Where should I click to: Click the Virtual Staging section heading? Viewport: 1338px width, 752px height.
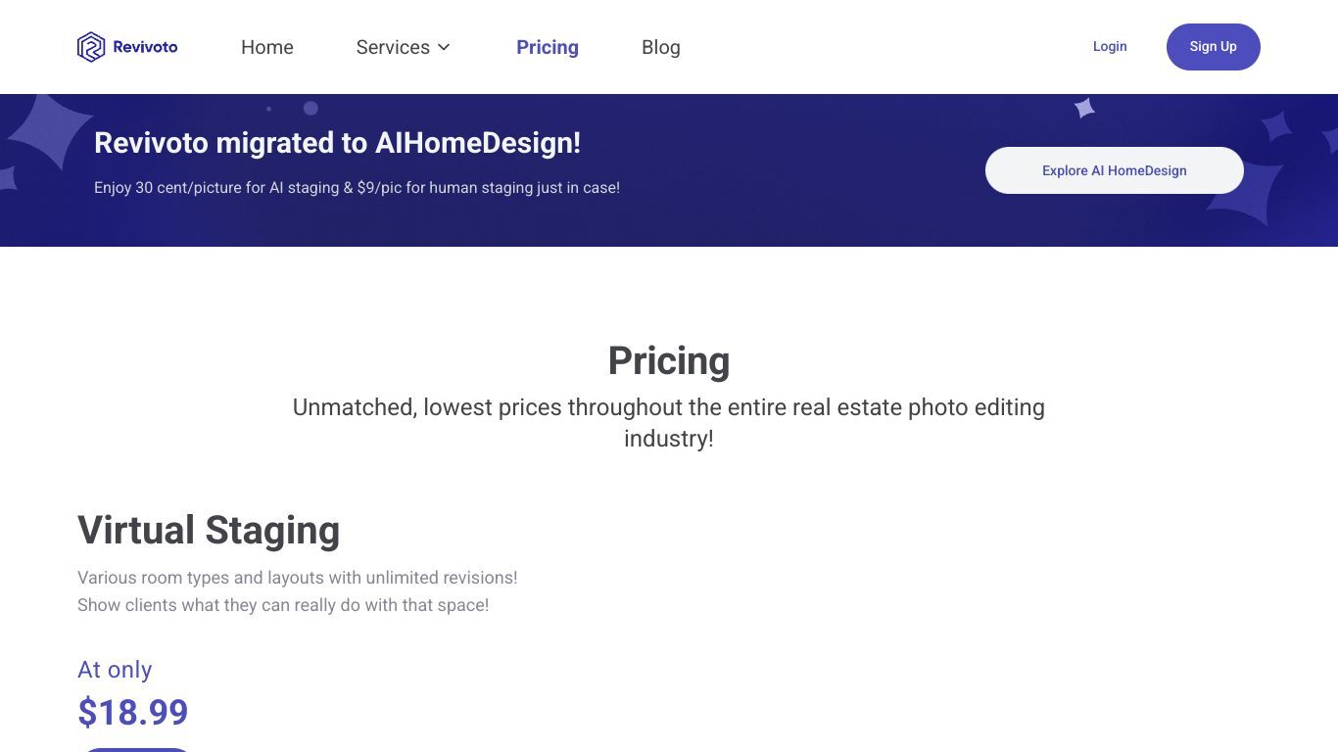(209, 530)
